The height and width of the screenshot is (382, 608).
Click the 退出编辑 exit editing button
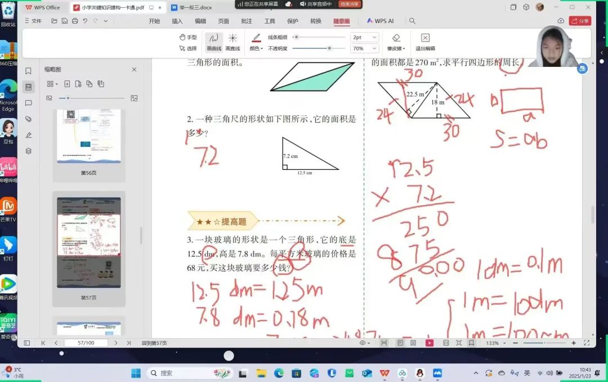425,42
